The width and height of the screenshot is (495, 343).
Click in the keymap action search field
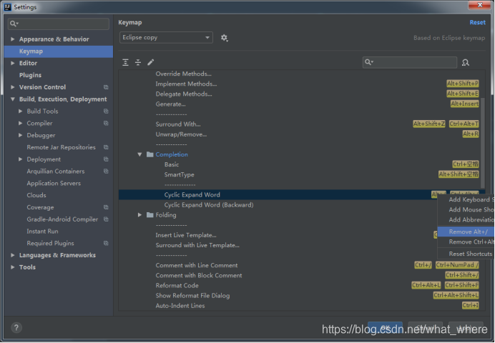(410, 62)
